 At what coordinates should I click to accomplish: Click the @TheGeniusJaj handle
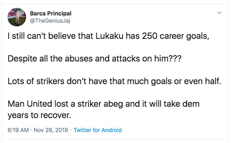pyautogui.click(x=50, y=21)
